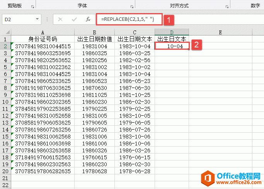
Task: Click header cell 身份证号码
Action: 43,39
